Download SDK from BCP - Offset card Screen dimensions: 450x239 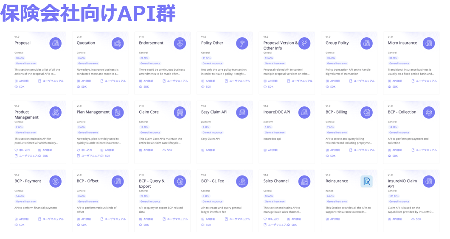click(82, 225)
